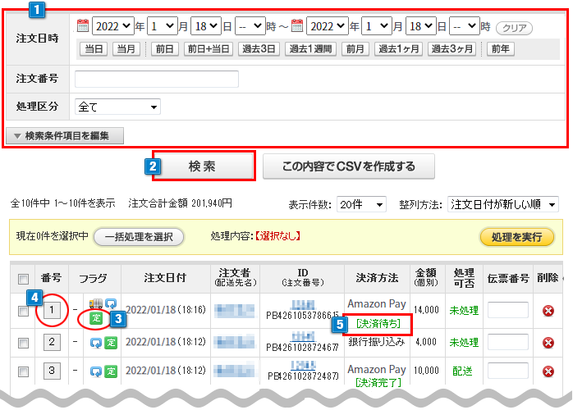This screenshot has width=573, height=410.
Task: Click the 注文日付 column header
Action: (165, 278)
